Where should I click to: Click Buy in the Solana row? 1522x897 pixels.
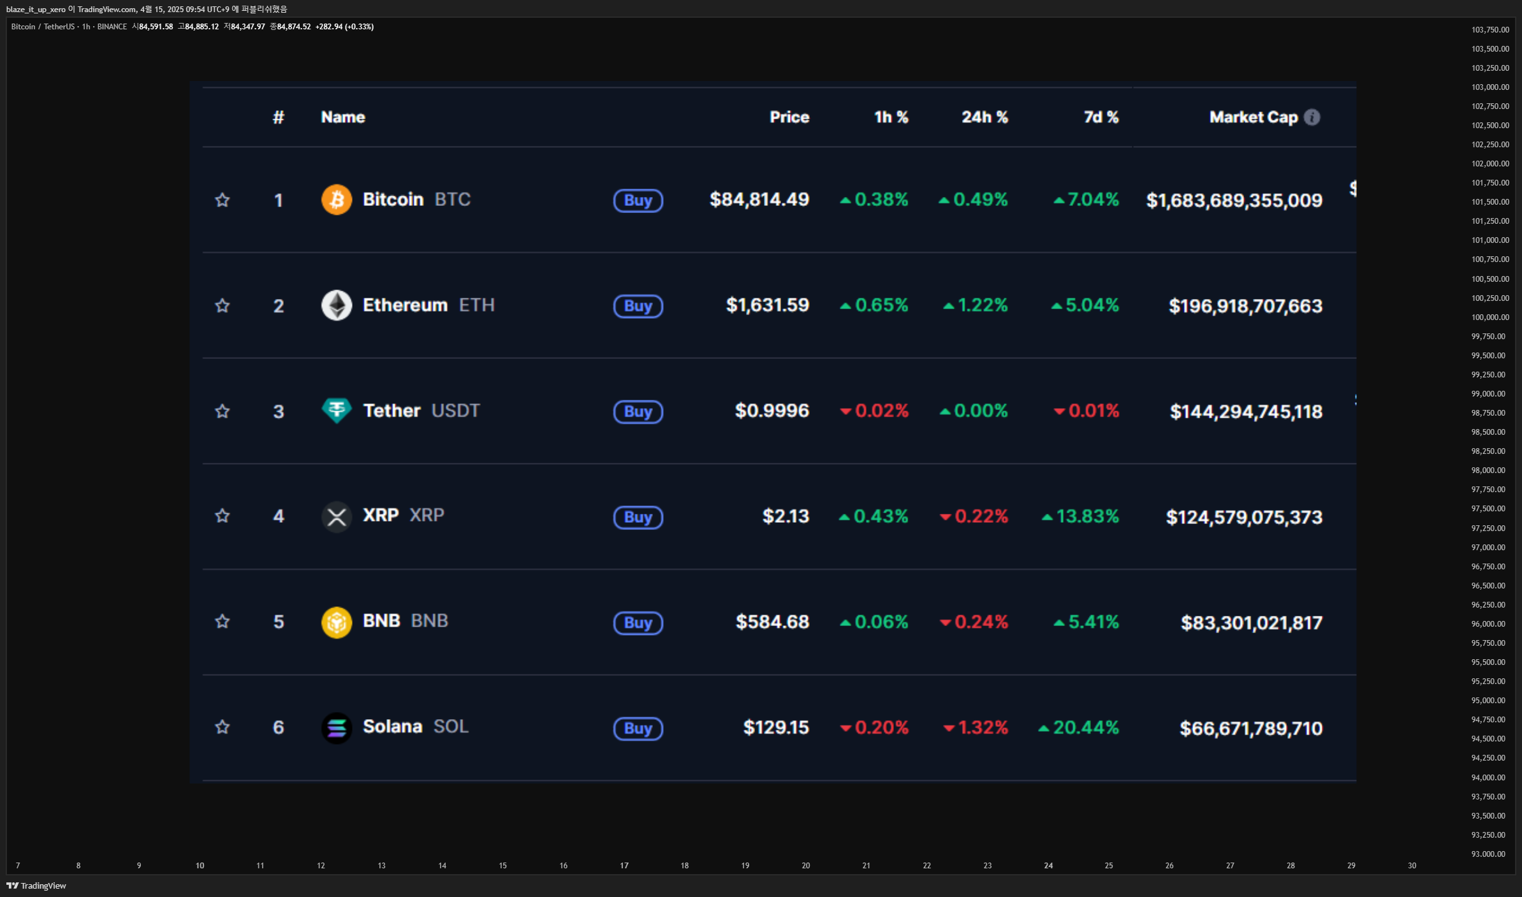638,728
